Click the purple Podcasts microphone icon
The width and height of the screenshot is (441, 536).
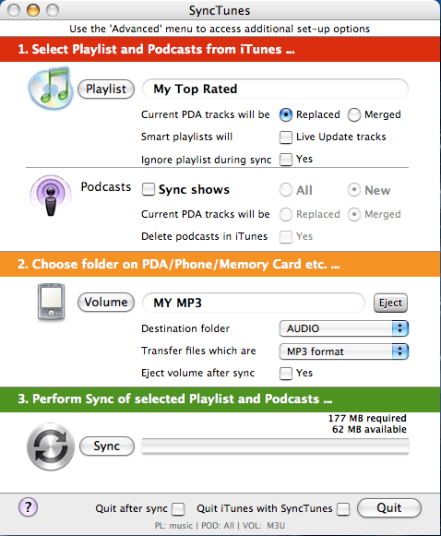pos(51,196)
